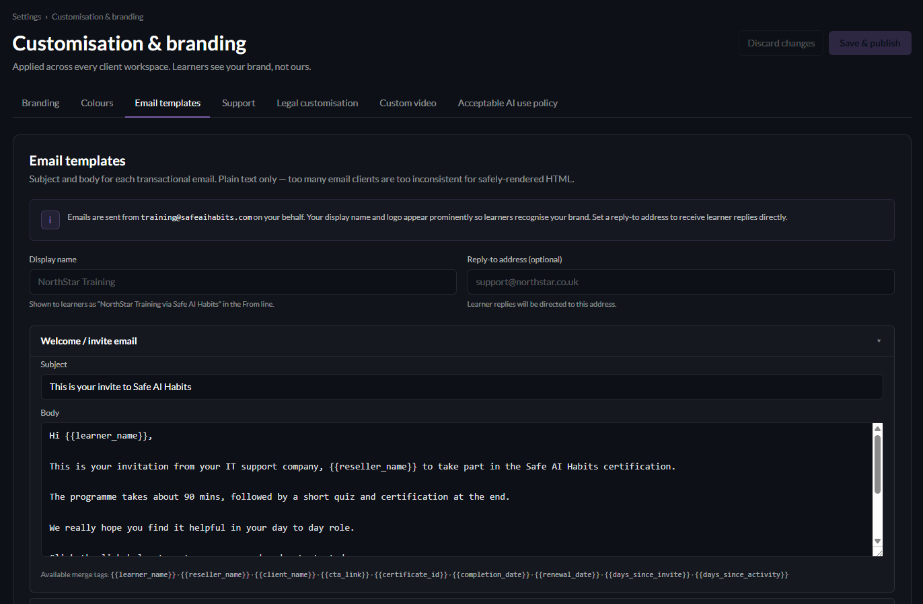Switch to the Custom video tab
This screenshot has height=604, width=923.
408,103
